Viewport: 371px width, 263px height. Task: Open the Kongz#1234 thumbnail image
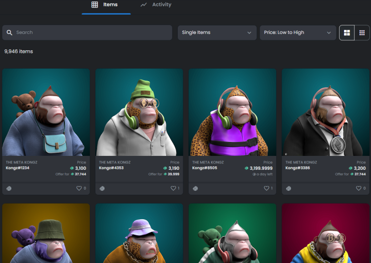[x=46, y=112]
